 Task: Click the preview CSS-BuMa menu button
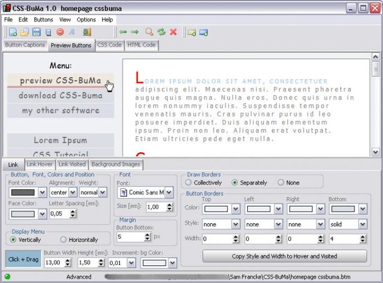pos(61,81)
